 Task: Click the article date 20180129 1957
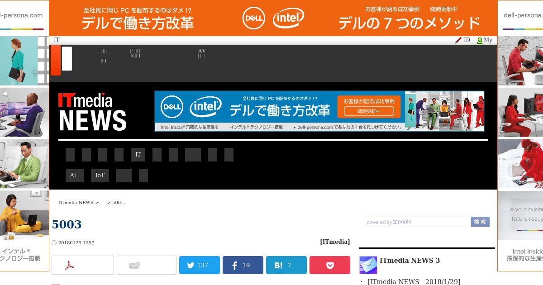[x=76, y=243]
